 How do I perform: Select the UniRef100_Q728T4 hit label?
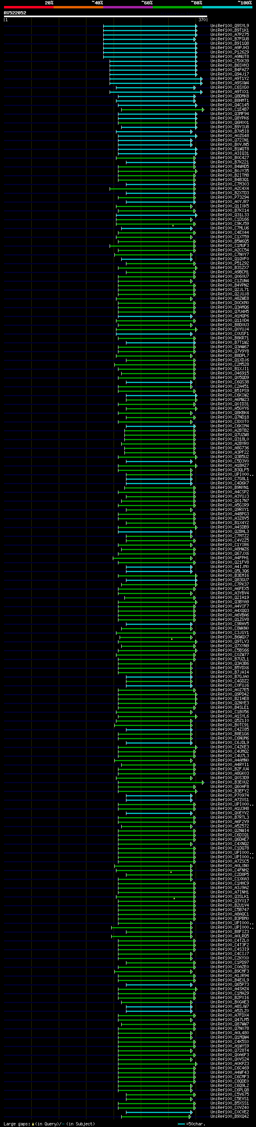230,1050
